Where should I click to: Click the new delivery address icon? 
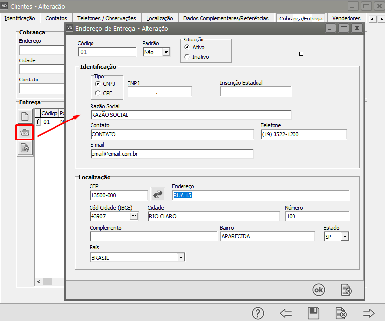(x=25, y=117)
